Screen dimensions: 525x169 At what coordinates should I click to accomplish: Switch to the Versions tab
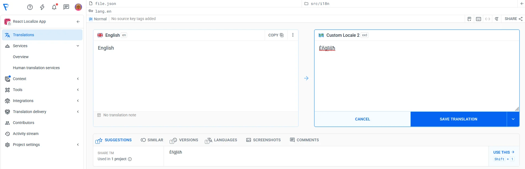184,140
